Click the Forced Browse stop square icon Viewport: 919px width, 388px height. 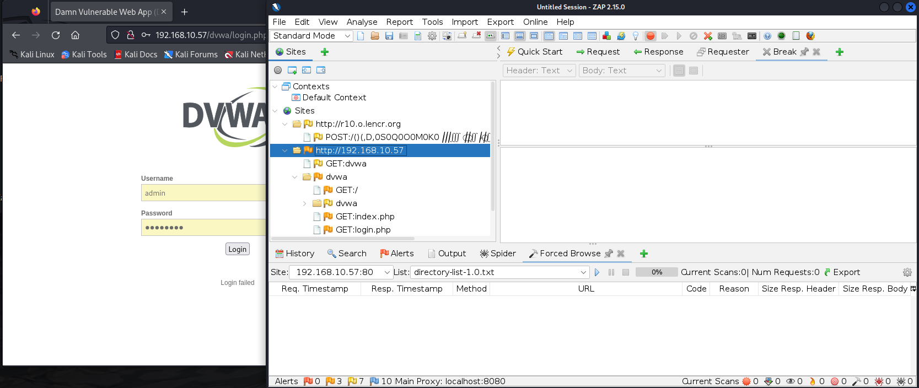click(x=626, y=272)
